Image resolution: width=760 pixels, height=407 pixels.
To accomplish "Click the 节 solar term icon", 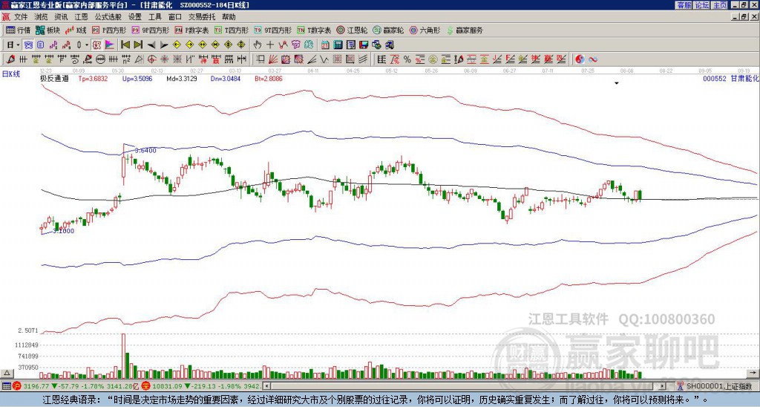I will [x=295, y=45].
